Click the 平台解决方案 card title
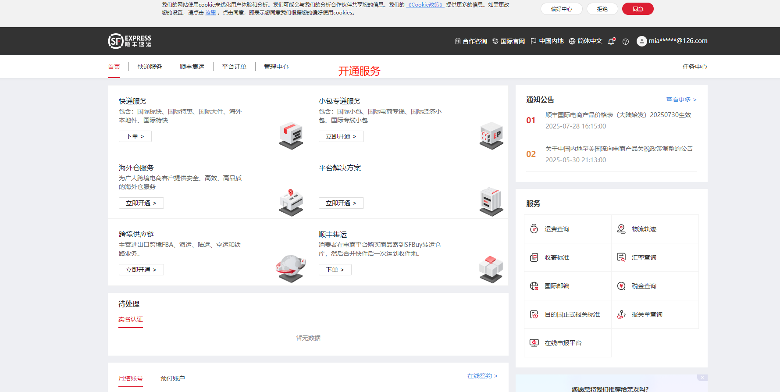The image size is (780, 392). (x=340, y=167)
